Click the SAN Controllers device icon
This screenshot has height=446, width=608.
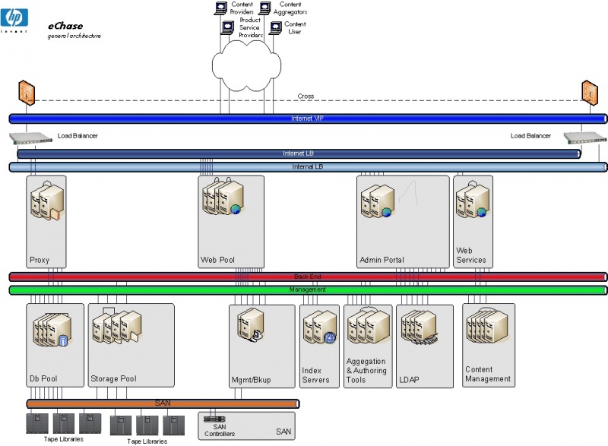213,419
